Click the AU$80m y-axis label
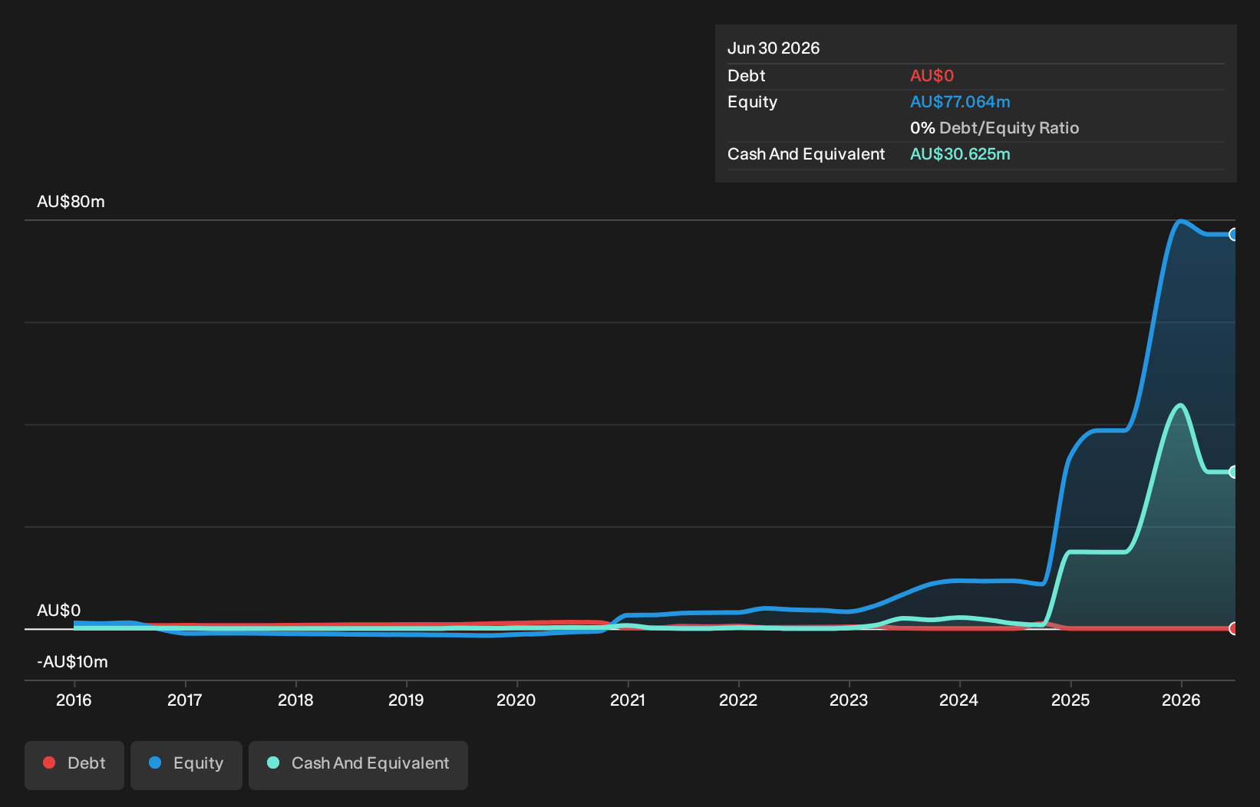Screen dimensions: 1260x807 71,202
